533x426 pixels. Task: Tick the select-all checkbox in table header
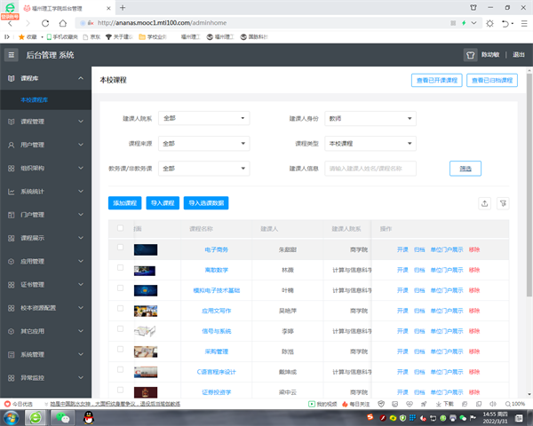coord(121,229)
